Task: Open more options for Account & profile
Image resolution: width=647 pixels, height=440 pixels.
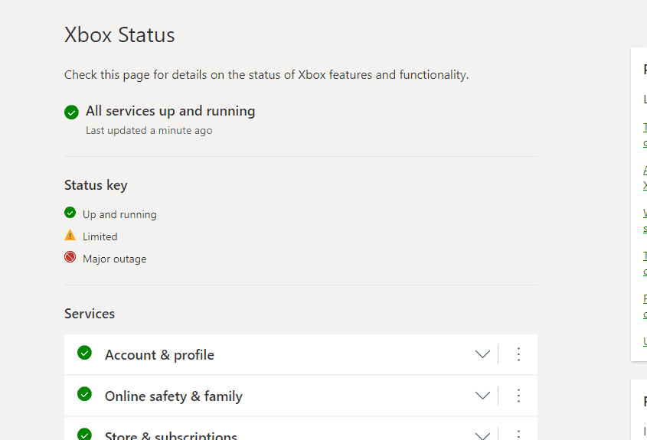Action: [518, 354]
